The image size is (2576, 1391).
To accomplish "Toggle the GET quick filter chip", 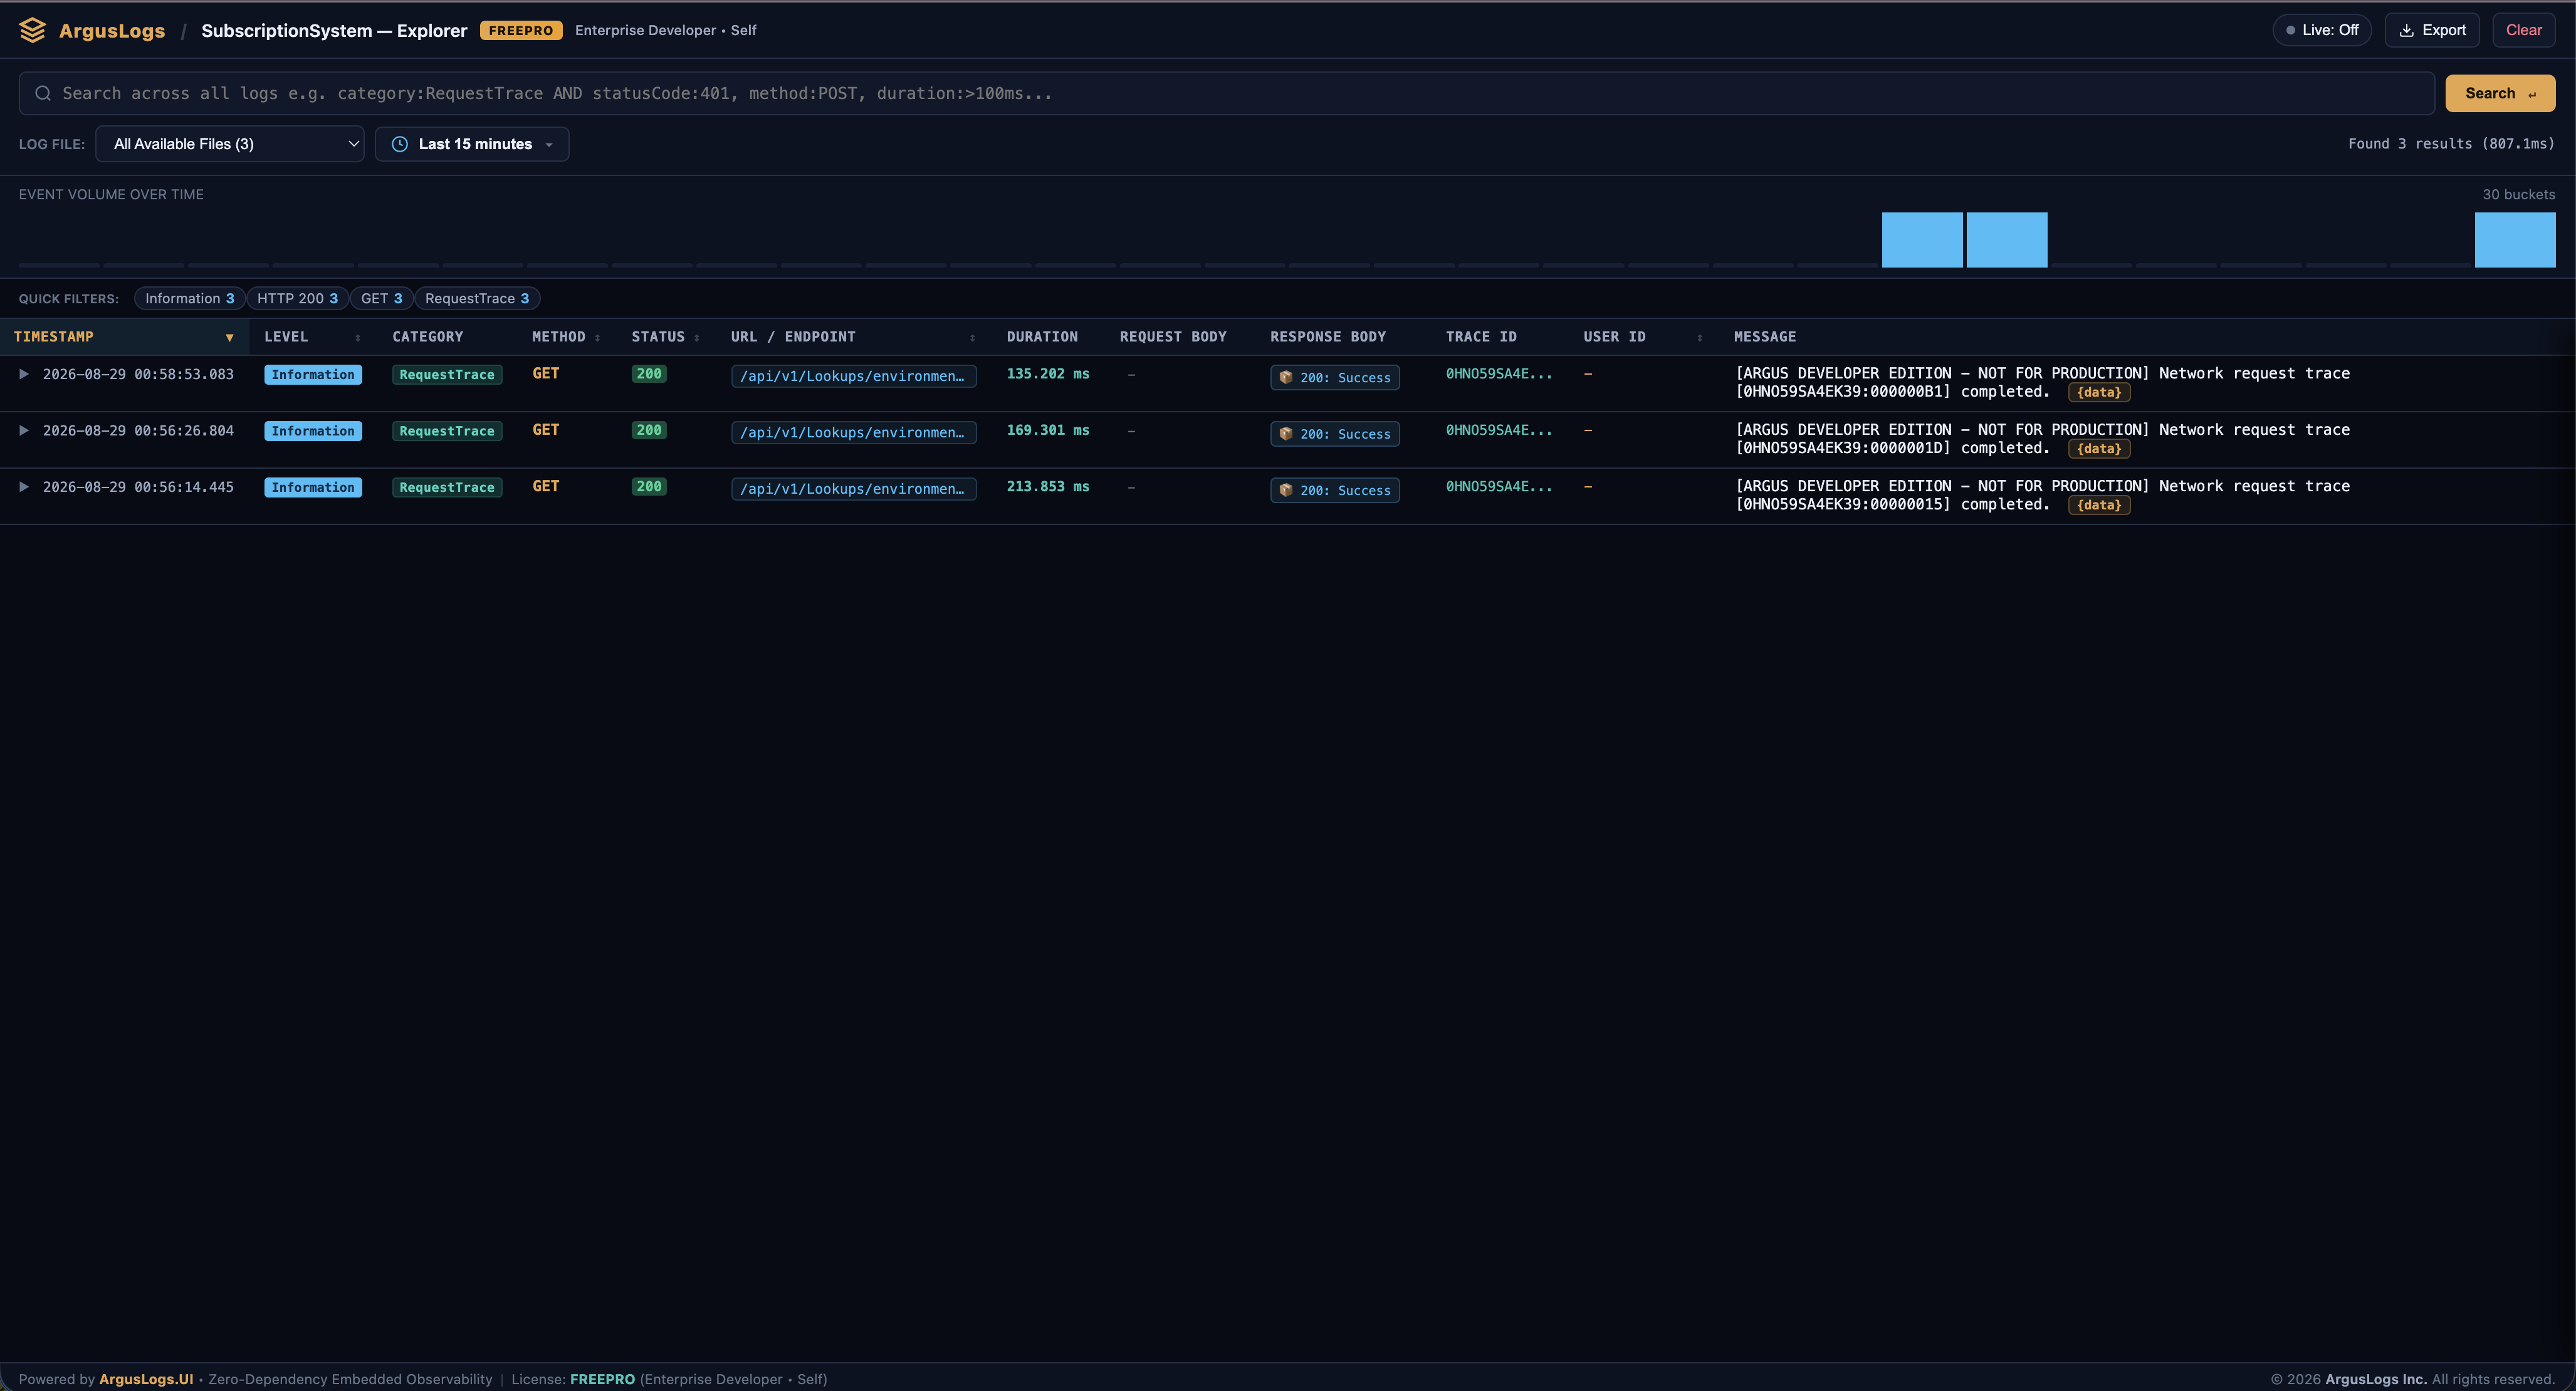I will pos(381,298).
